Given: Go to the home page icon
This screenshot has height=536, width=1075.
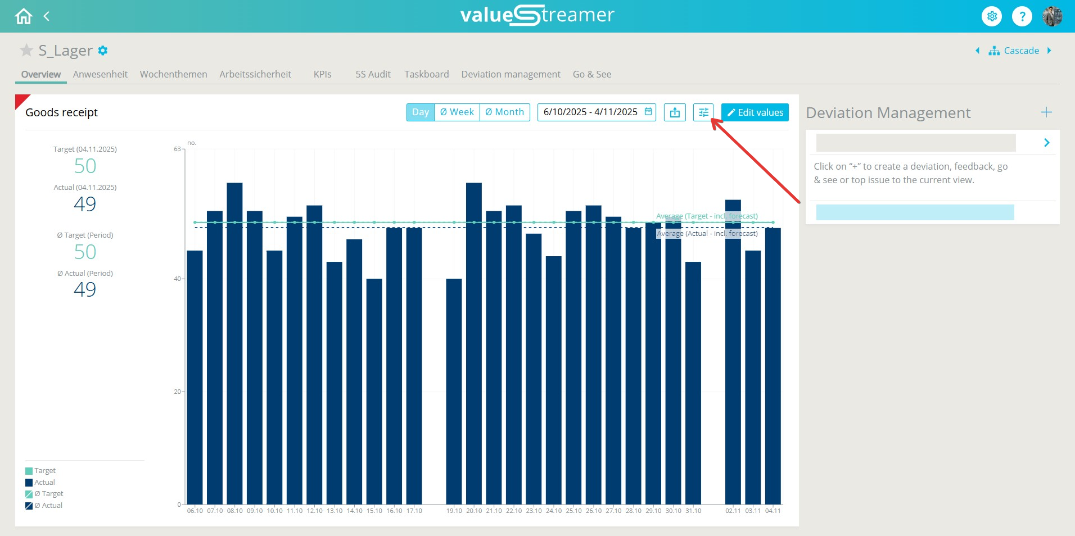Looking at the screenshot, I should (x=24, y=16).
